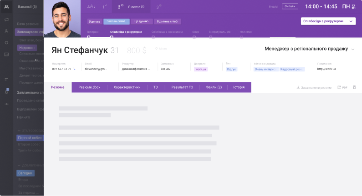This screenshot has height=196, width=362.
Task: Open the single person icon in sidebar
Action: click(x=6, y=31)
